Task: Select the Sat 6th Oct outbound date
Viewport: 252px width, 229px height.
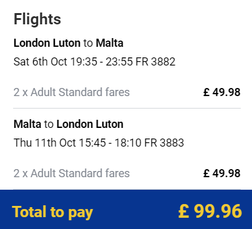Action: [x=41, y=62]
